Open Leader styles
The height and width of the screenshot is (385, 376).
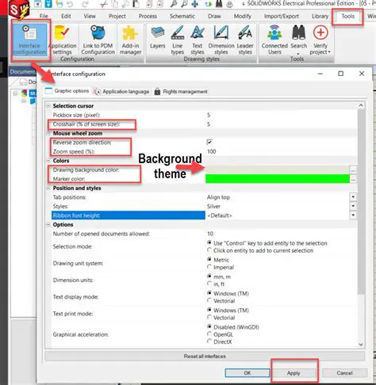coord(245,40)
